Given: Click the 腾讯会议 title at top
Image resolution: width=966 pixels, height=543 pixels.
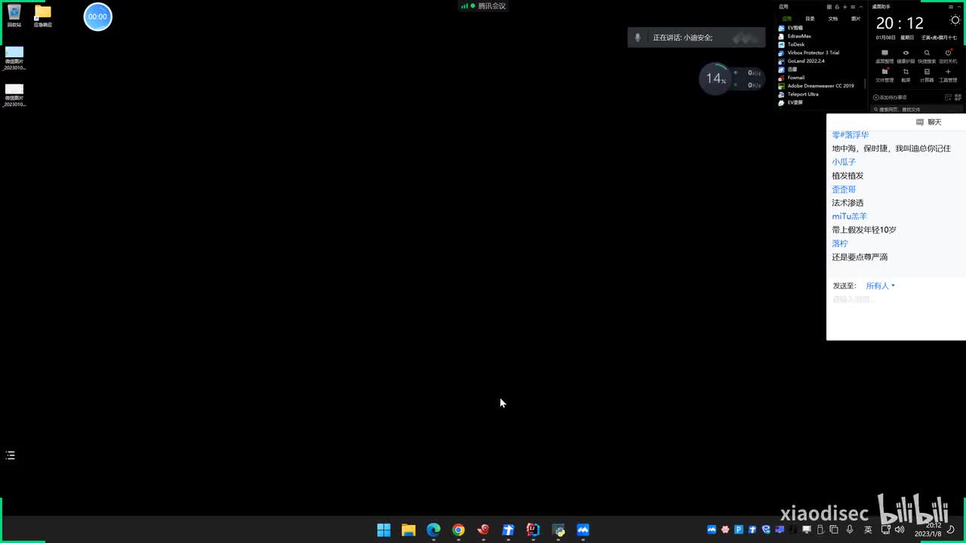Looking at the screenshot, I should tap(492, 6).
